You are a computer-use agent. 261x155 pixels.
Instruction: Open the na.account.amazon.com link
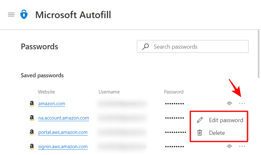coord(63,118)
